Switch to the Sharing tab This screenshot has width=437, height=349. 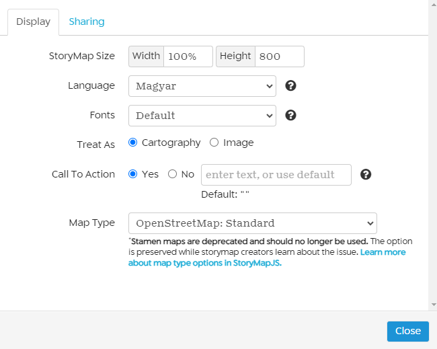[x=87, y=22]
